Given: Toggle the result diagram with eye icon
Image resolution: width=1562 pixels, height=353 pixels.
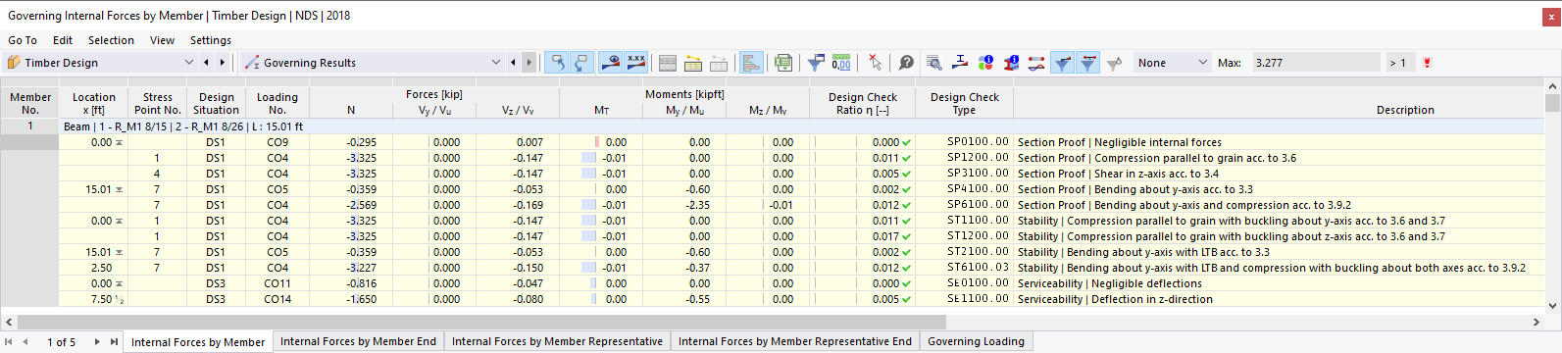Looking at the screenshot, I should point(611,63).
